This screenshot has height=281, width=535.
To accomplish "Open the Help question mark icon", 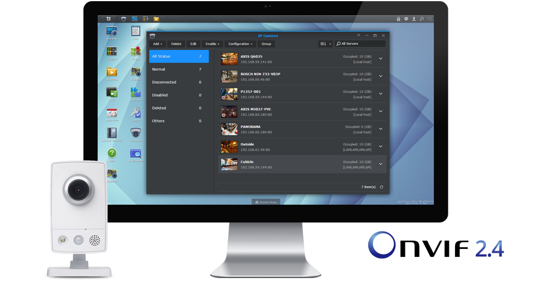I will tap(112, 153).
